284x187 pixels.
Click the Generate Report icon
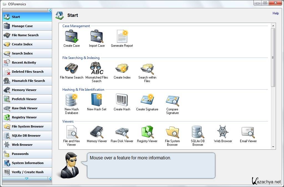click(122, 37)
